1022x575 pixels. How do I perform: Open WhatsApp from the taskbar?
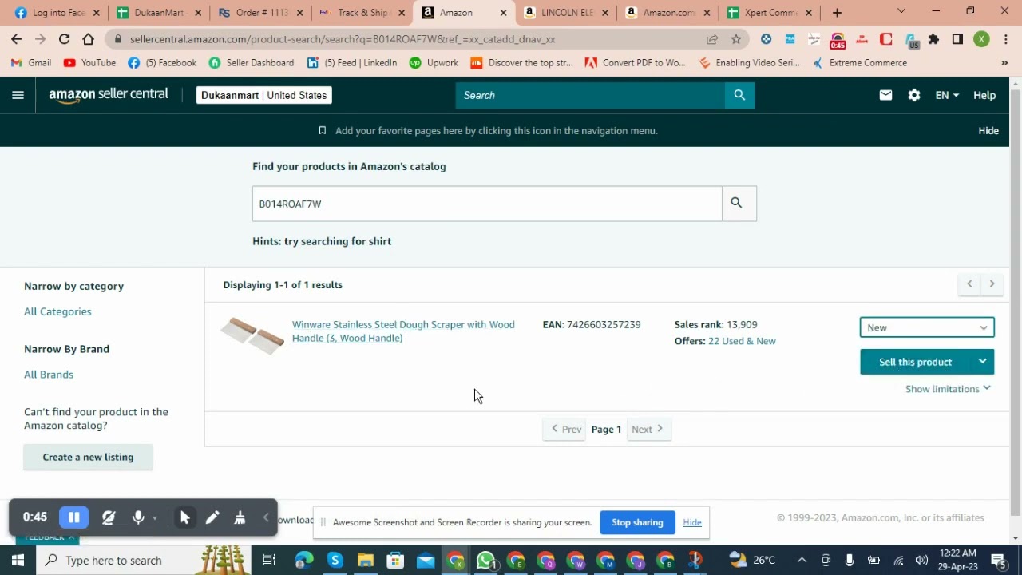pos(485,561)
